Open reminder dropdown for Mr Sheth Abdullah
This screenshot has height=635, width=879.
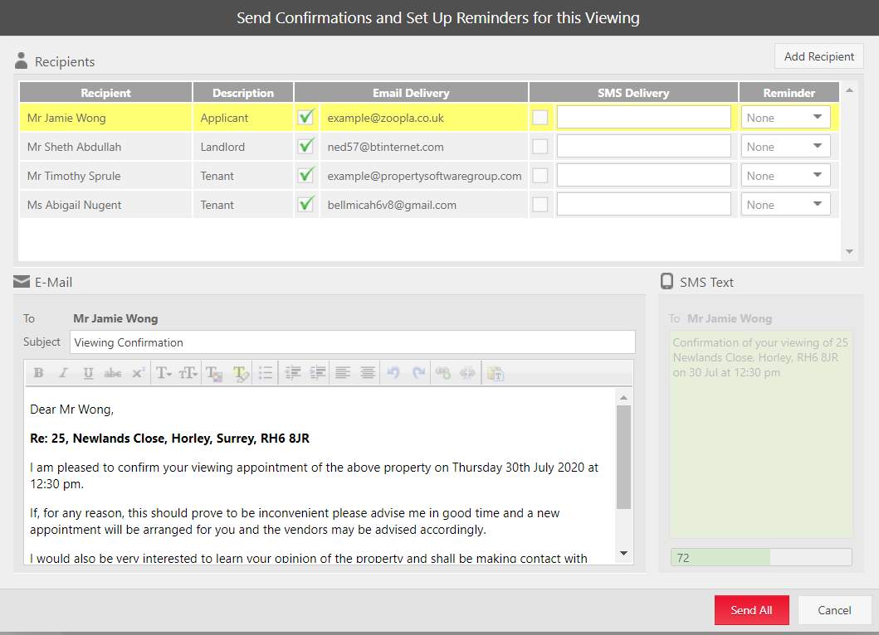785,147
